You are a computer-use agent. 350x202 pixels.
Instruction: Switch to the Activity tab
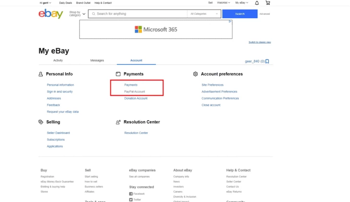[58, 60]
